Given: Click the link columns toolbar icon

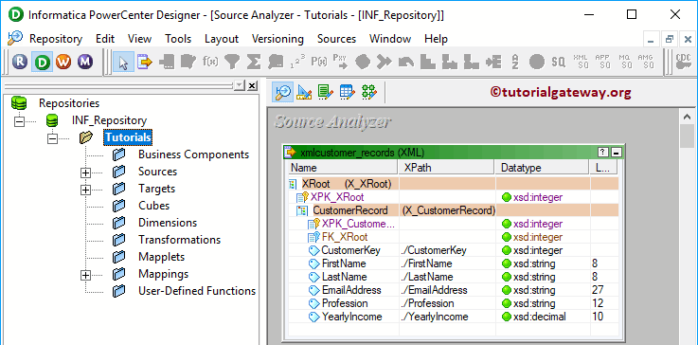Looking at the screenshot, I should tap(144, 62).
